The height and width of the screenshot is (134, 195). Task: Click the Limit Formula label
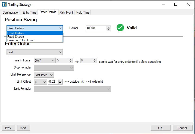point(22,89)
